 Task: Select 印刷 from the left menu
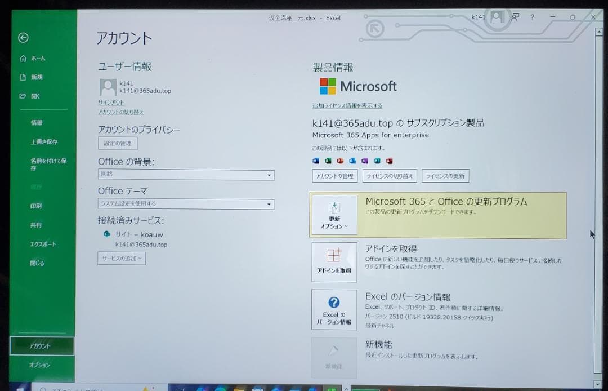35,206
